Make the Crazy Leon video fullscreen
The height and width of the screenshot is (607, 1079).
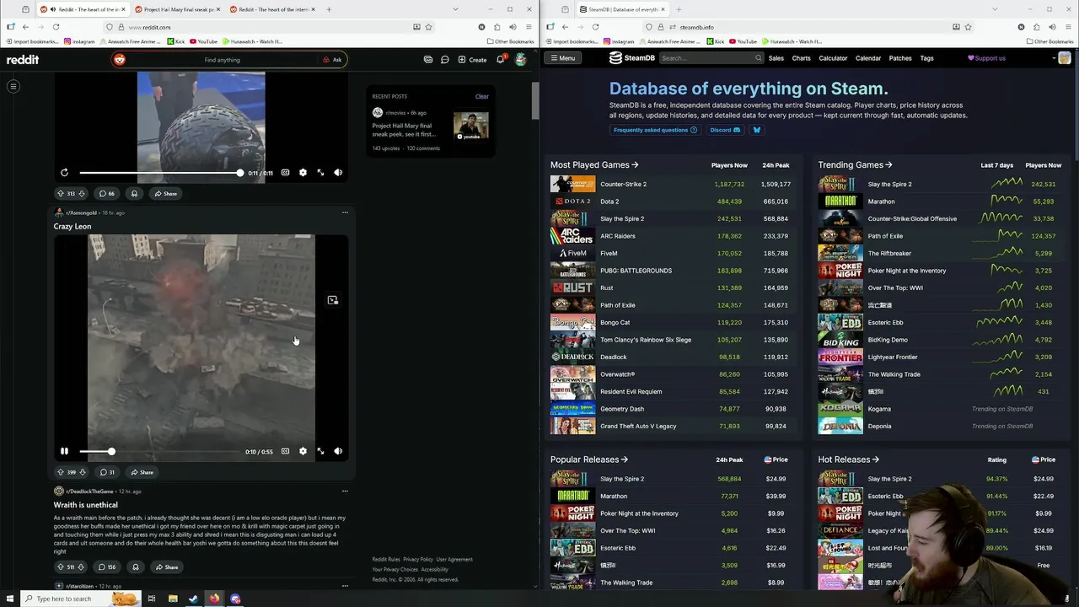320,451
